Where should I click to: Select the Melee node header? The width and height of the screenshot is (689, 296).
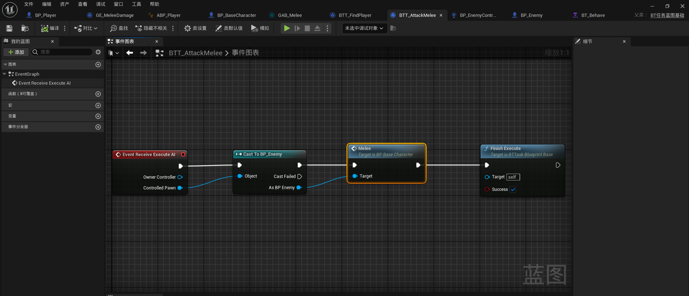coord(386,151)
